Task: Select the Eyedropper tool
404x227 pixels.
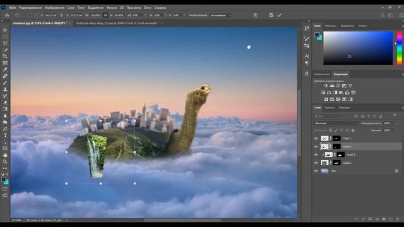Action: (x=5, y=69)
